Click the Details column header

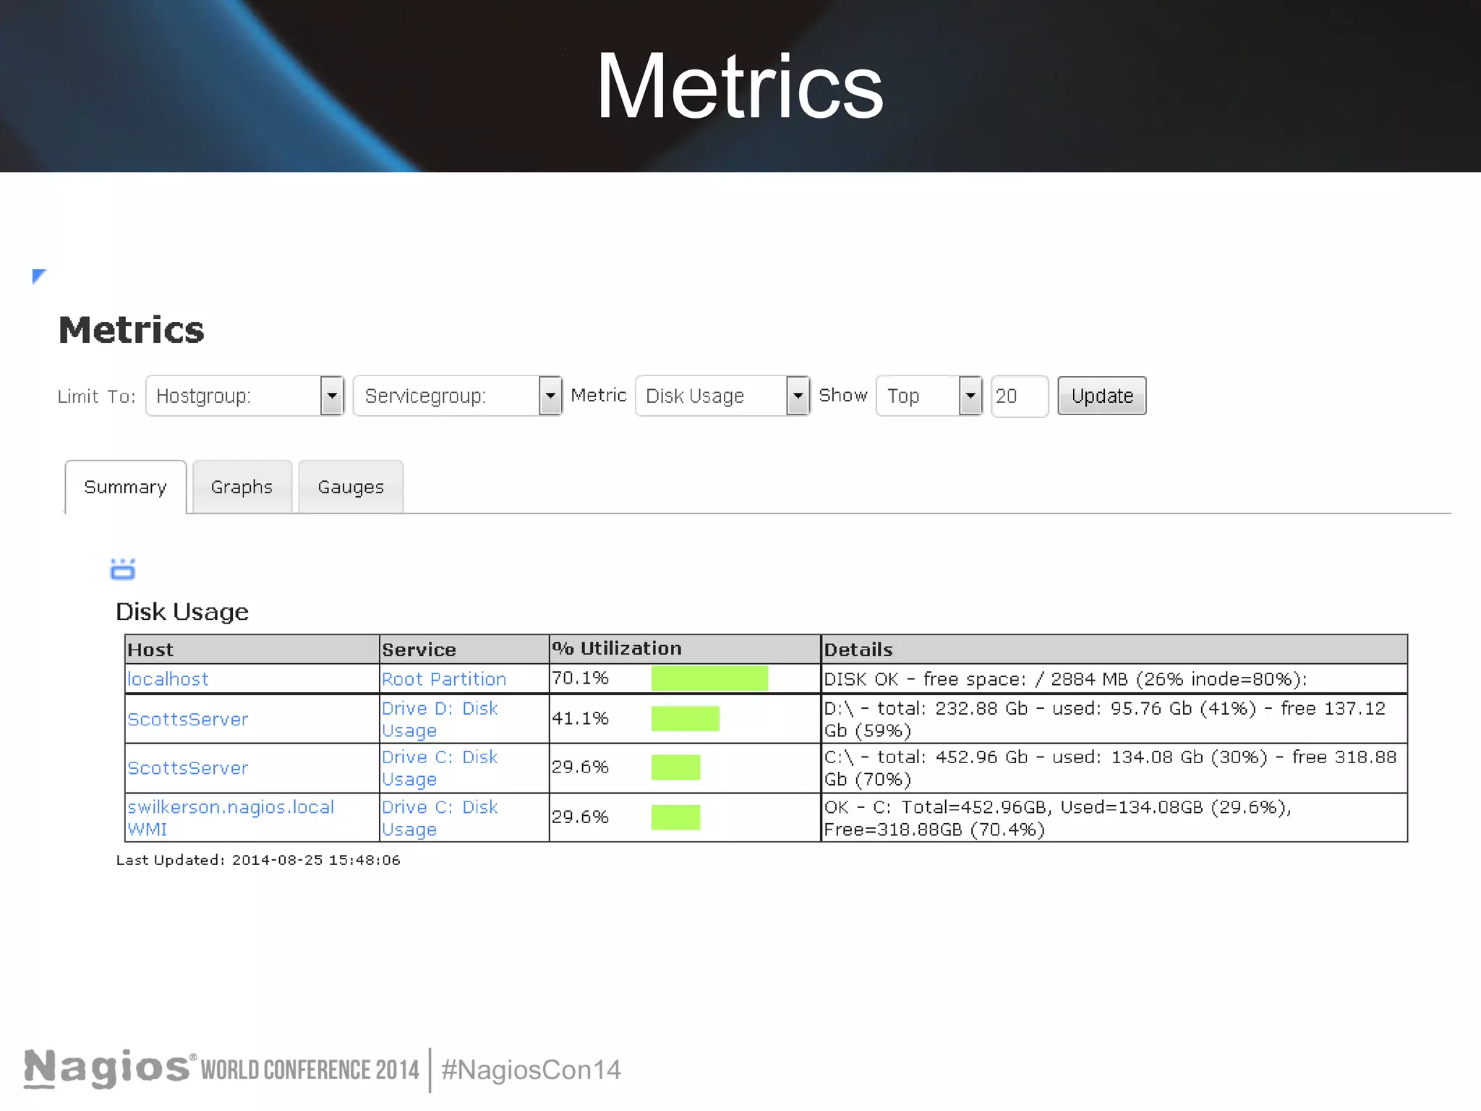coord(1114,650)
